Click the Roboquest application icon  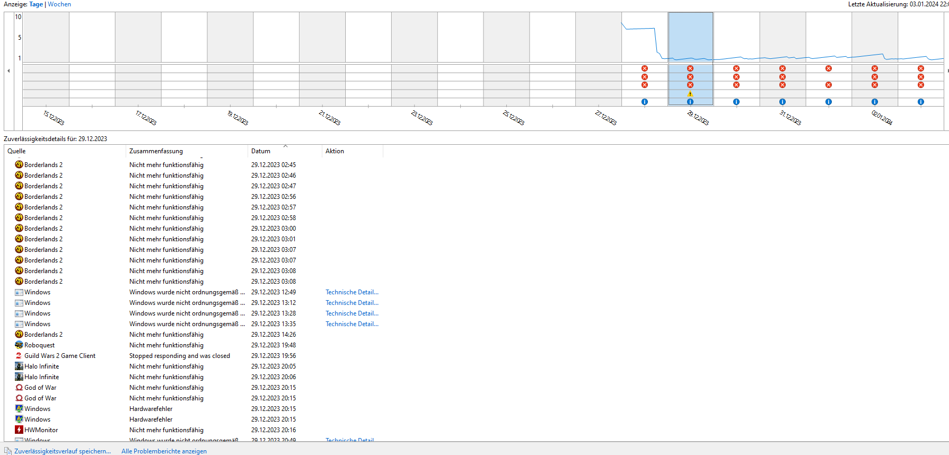point(19,345)
